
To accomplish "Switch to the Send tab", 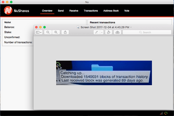I will click(61, 11).
